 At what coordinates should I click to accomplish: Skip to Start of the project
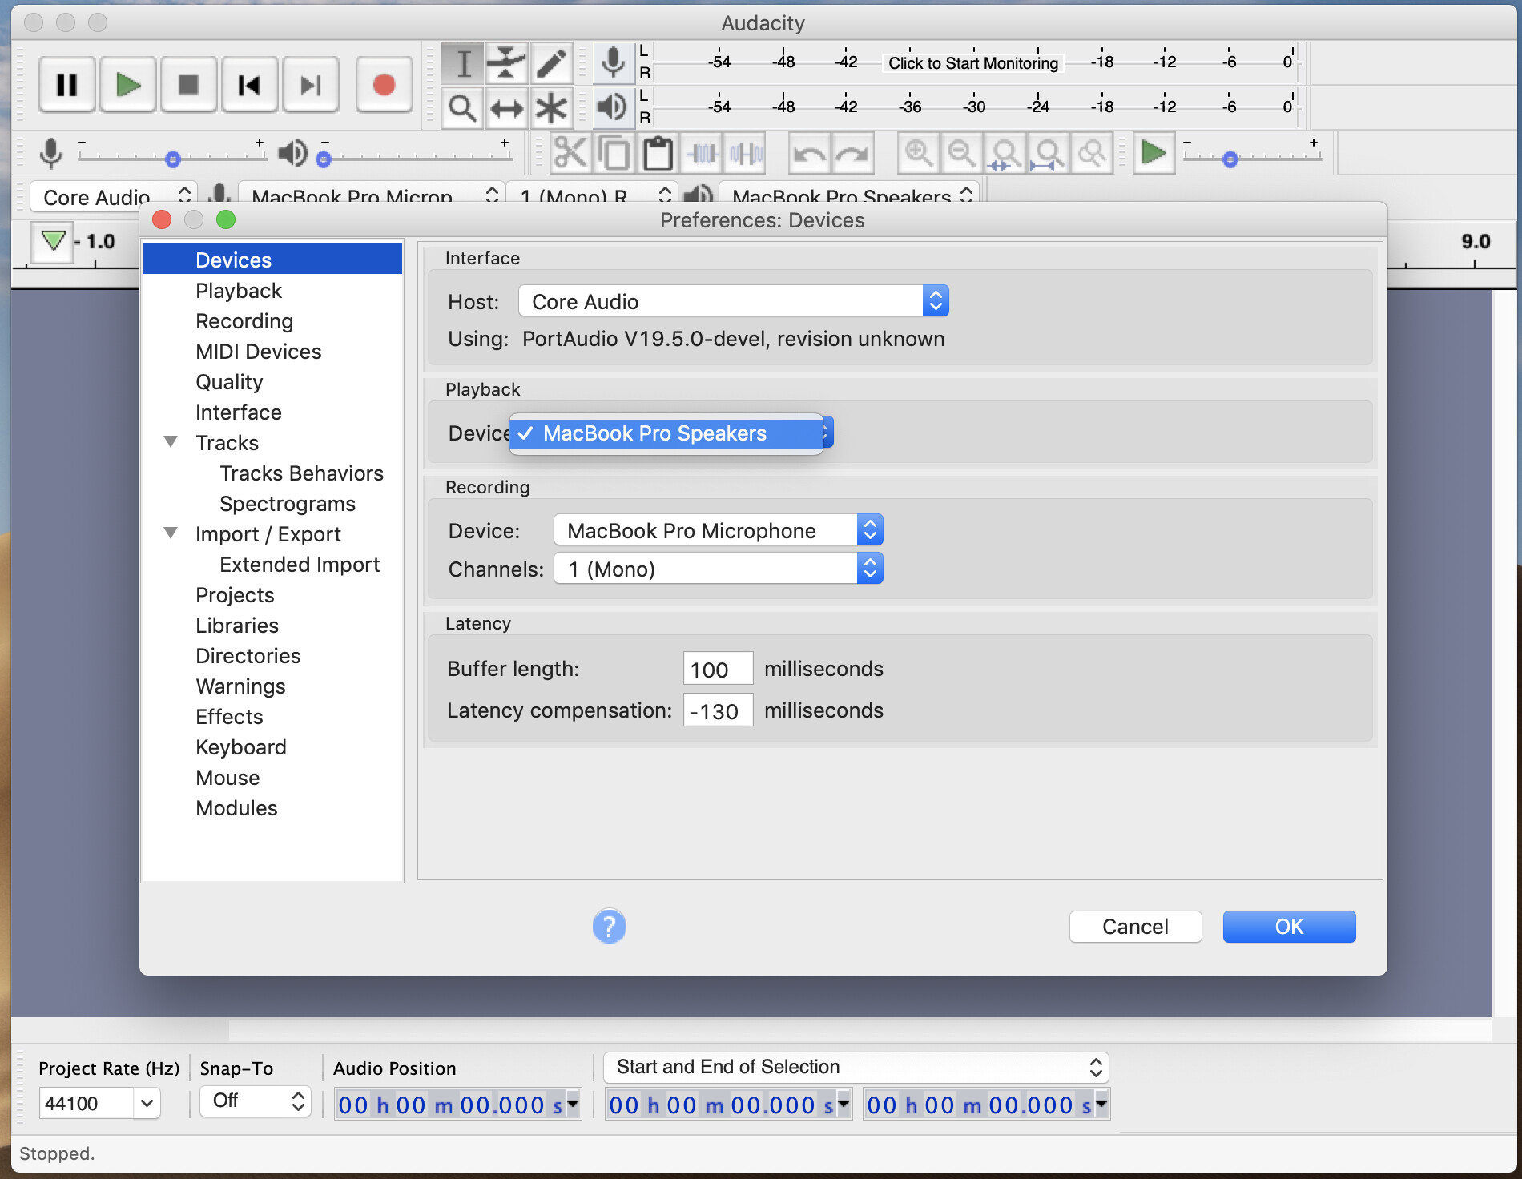(x=250, y=85)
